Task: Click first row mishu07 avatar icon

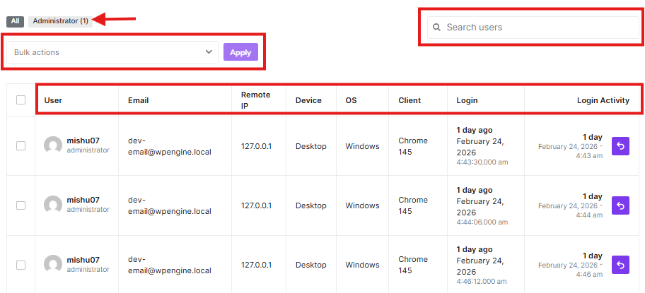Action: pos(52,145)
